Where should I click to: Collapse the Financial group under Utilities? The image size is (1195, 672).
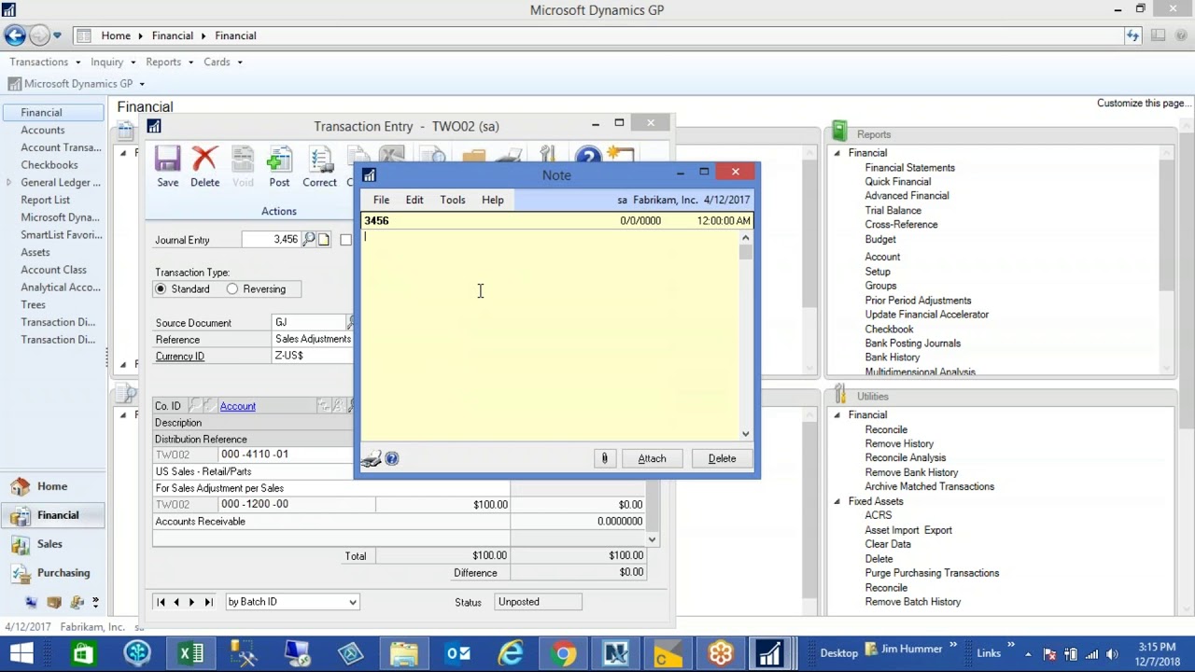836,415
